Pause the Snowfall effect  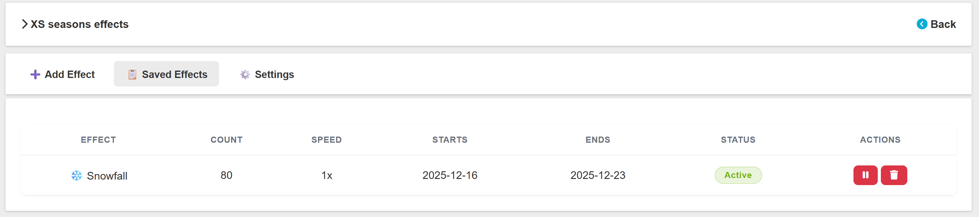point(865,175)
